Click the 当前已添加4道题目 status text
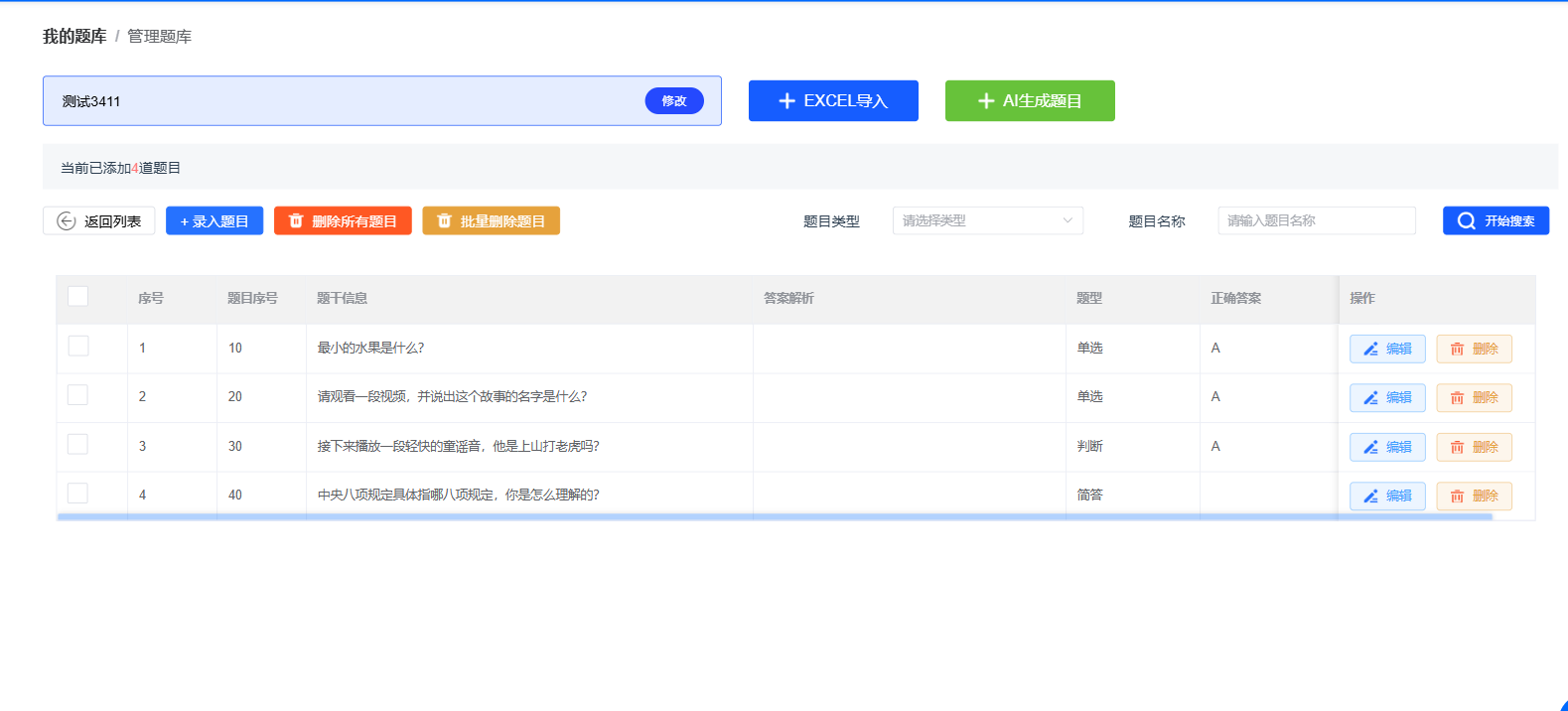Image resolution: width=1568 pixels, height=711 pixels. [120, 168]
